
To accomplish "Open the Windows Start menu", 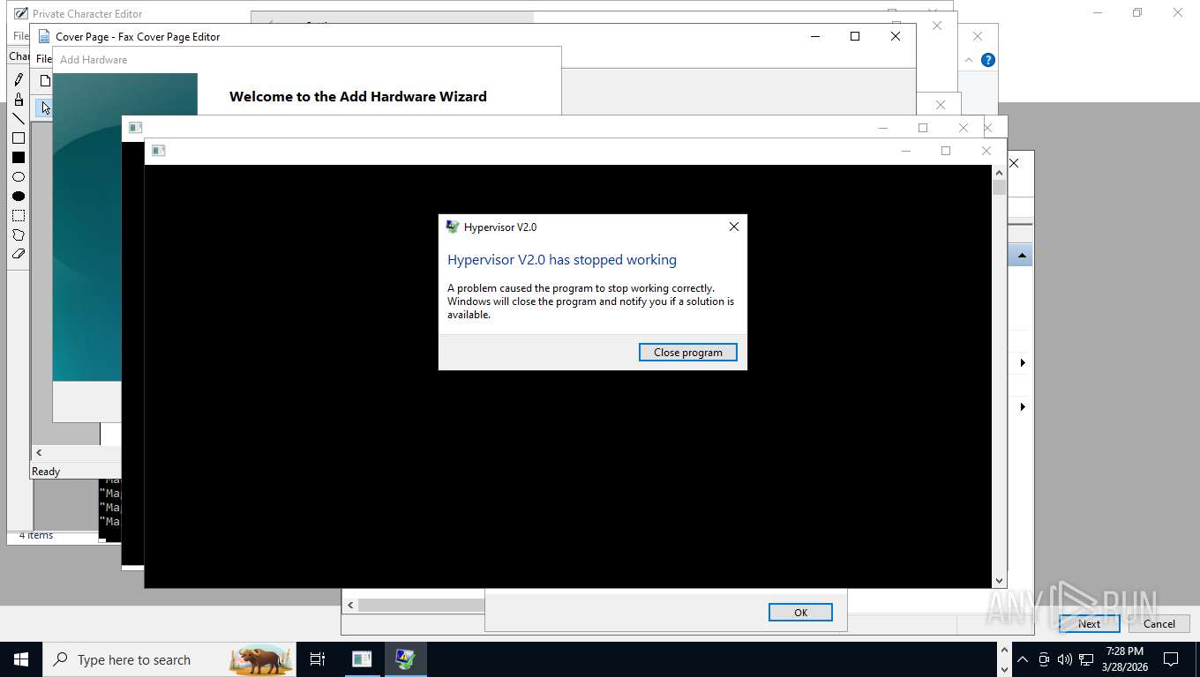I will 21,659.
